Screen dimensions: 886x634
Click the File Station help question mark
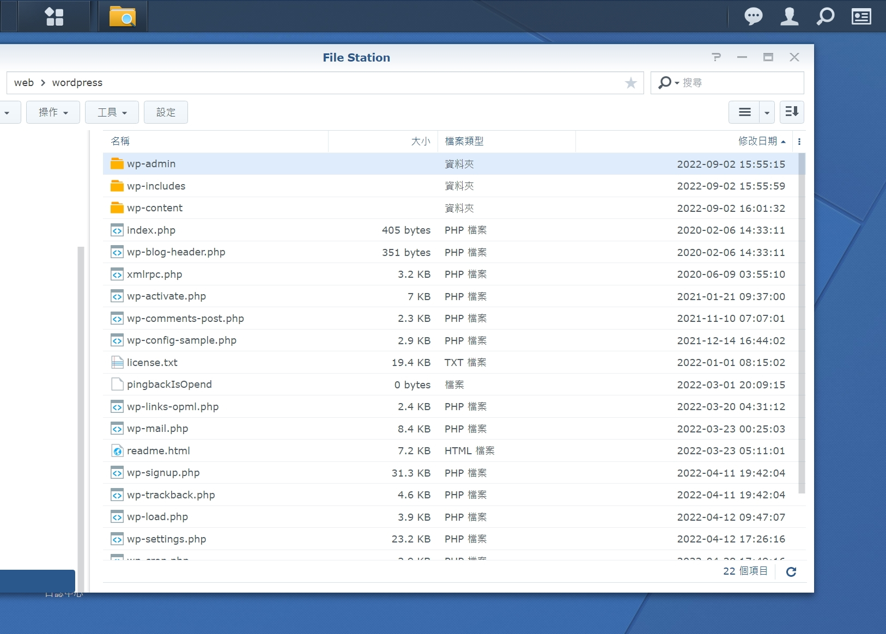[x=717, y=57]
